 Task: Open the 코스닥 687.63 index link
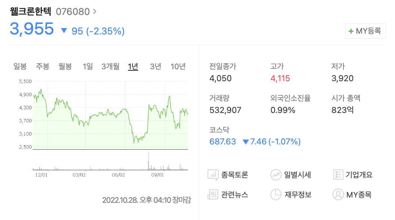point(223,141)
